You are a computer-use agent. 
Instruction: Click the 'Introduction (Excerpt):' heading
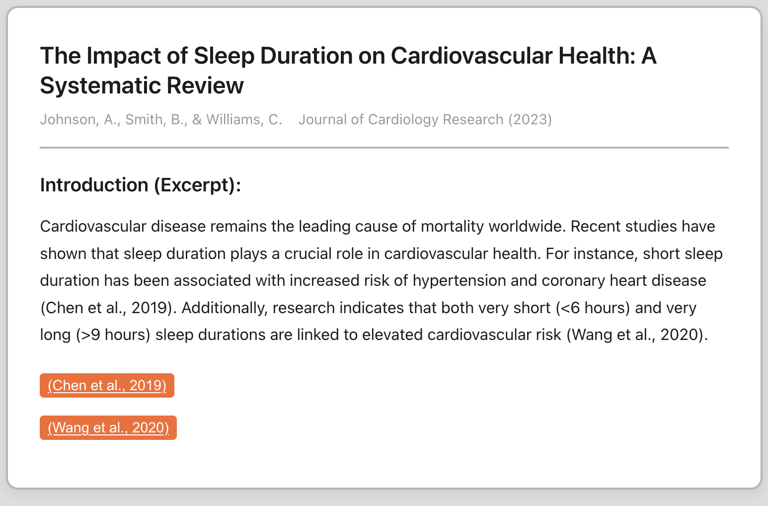point(141,185)
